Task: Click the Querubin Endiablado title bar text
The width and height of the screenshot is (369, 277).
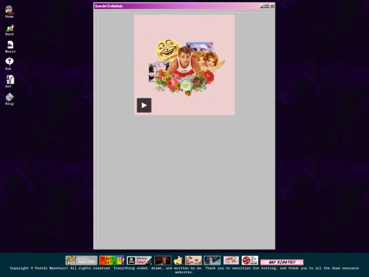Action: tap(109, 6)
